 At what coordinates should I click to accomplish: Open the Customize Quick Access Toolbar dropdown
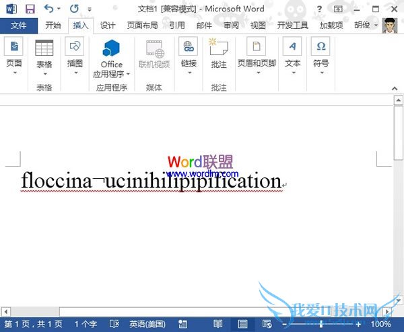[90, 10]
